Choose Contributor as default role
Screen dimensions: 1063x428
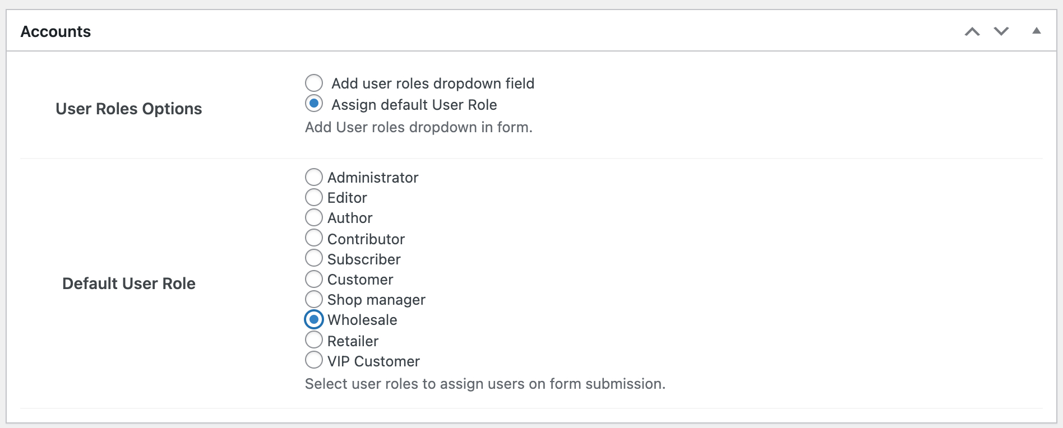coord(314,238)
